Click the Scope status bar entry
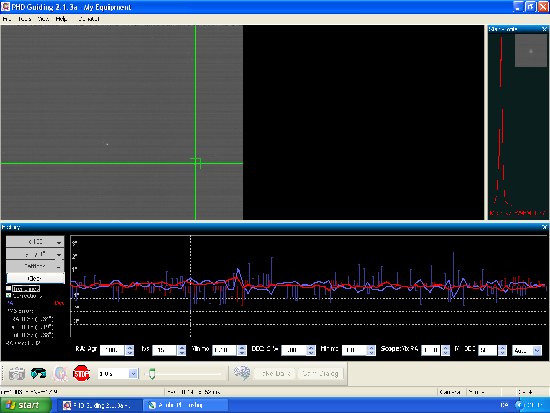 click(x=477, y=392)
